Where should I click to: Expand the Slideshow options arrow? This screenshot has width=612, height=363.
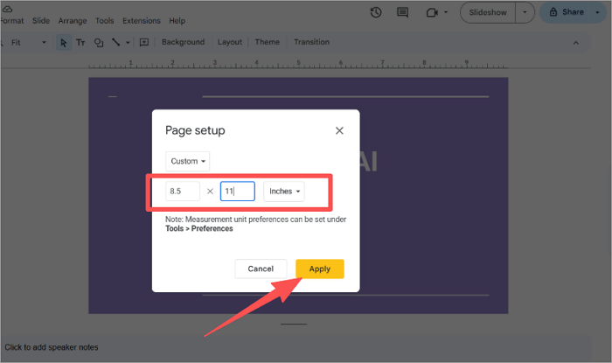525,12
